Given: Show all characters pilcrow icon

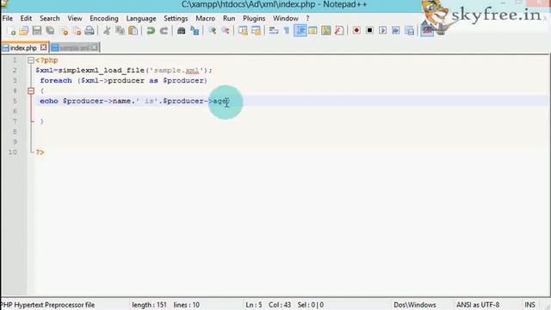Looking at the screenshot, I should [287, 31].
